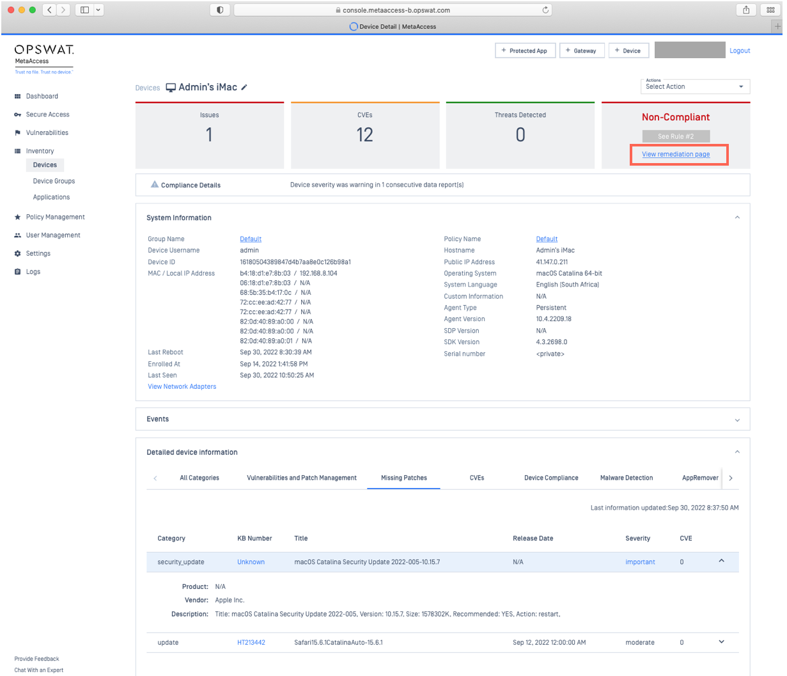Open the Default policy name link
Viewport: 787px width, 676px height.
(x=547, y=239)
